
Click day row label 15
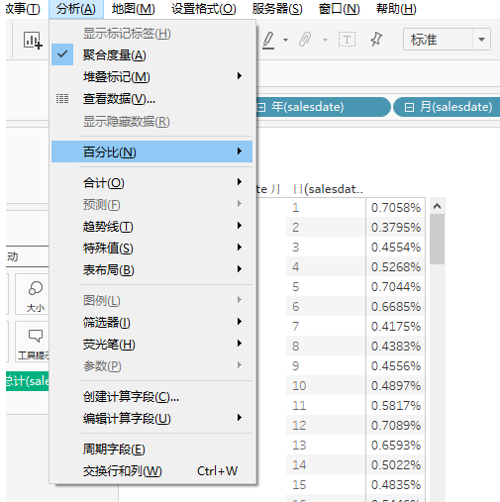[x=299, y=485]
